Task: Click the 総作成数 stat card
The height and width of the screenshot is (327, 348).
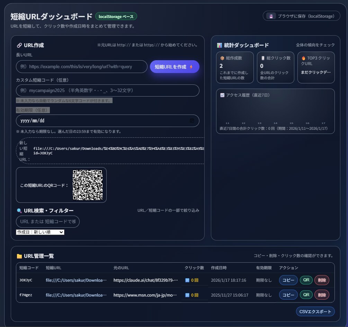Action: point(235,67)
